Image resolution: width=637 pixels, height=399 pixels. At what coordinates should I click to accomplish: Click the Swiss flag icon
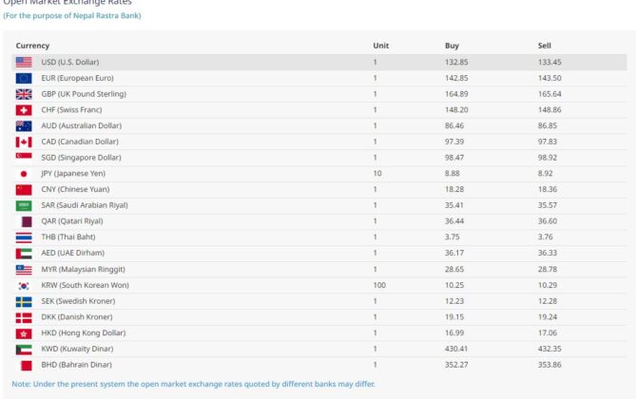click(24, 110)
